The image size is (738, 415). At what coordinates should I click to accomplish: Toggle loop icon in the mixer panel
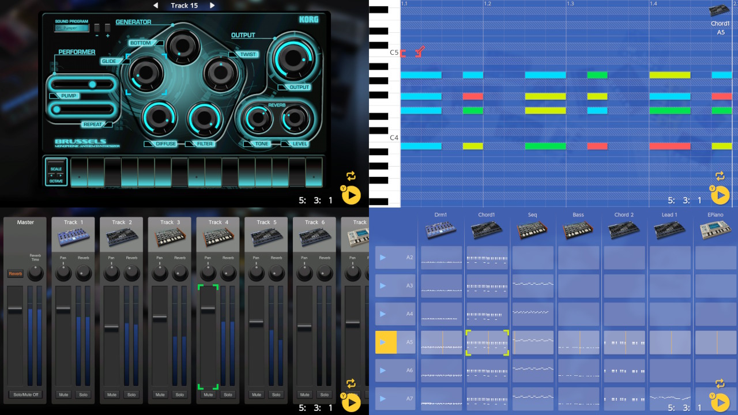click(351, 383)
